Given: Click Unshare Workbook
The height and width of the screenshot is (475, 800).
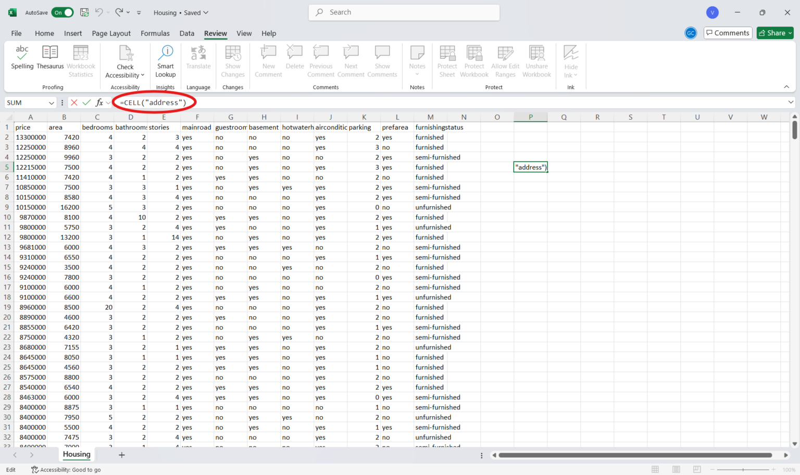Looking at the screenshot, I should (536, 59).
